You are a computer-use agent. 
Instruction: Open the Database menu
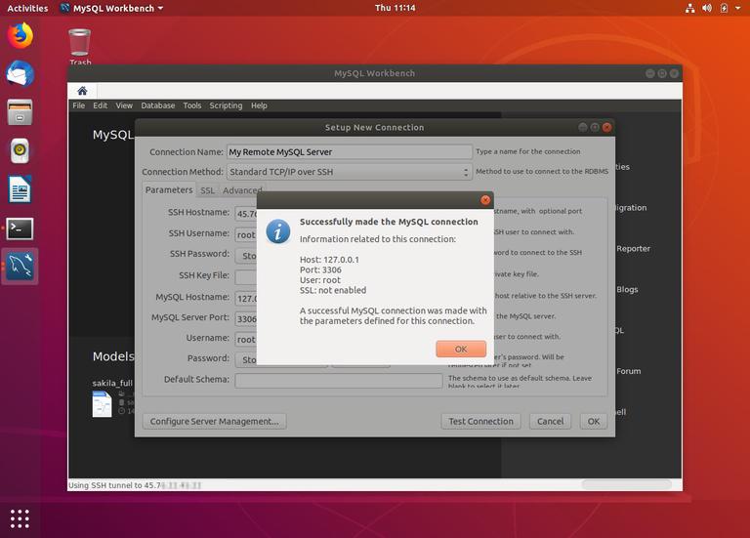click(157, 105)
